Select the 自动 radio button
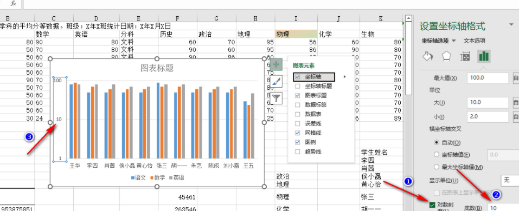 (x=437, y=143)
